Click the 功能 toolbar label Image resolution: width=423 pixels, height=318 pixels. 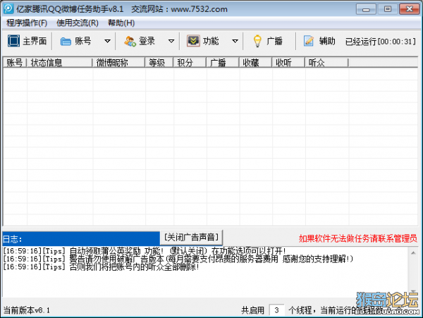pos(211,42)
